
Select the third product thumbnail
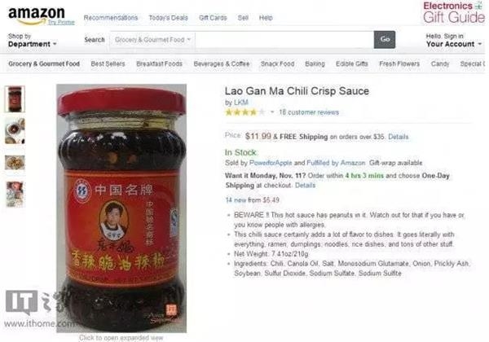pos(15,163)
